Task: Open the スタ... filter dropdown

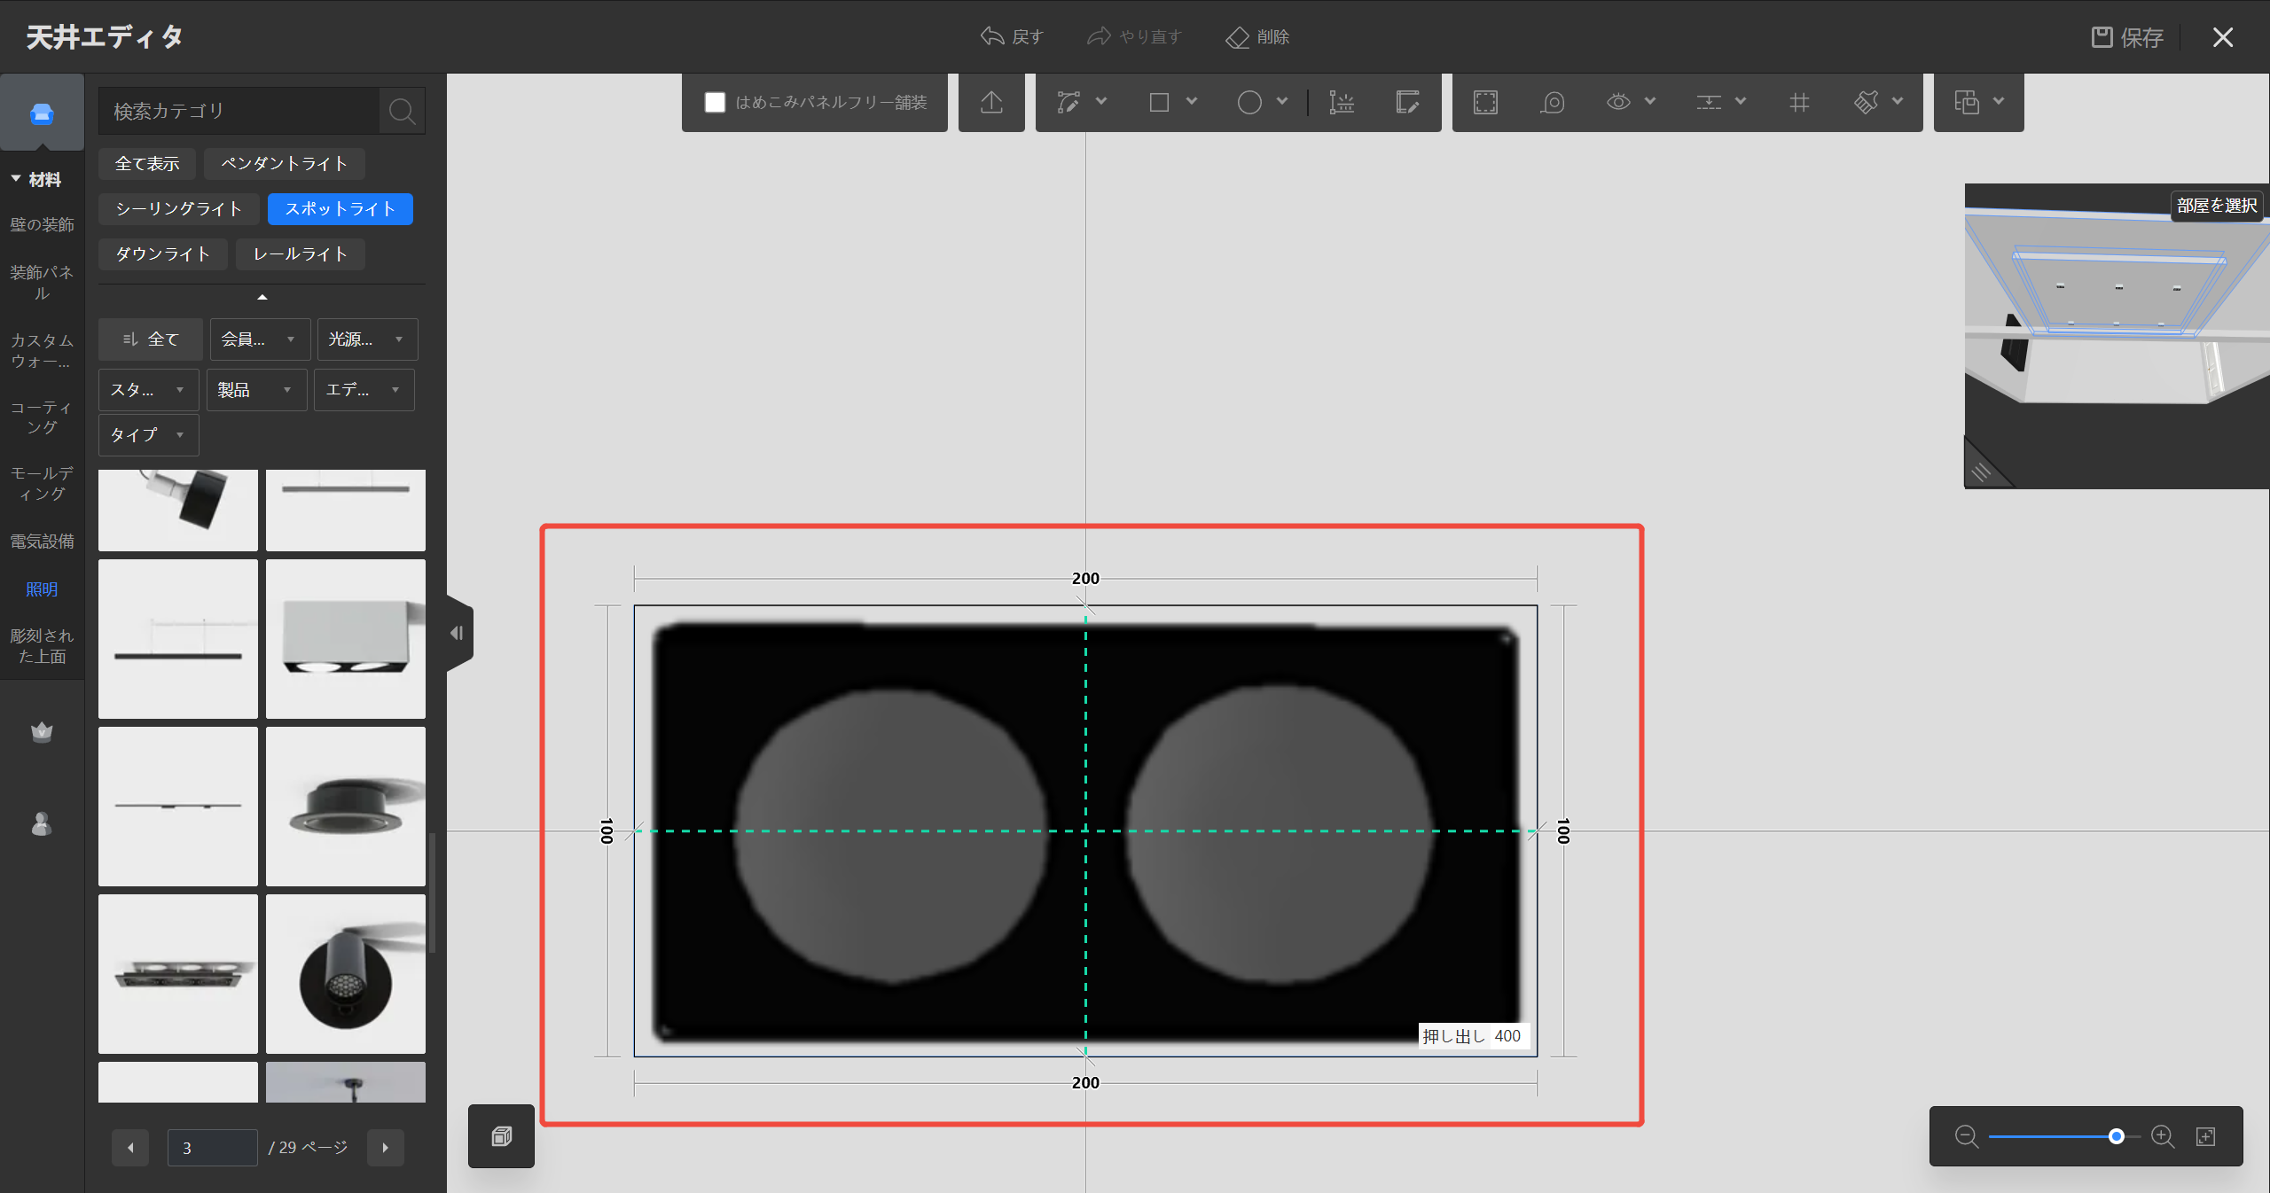Action: 148,390
